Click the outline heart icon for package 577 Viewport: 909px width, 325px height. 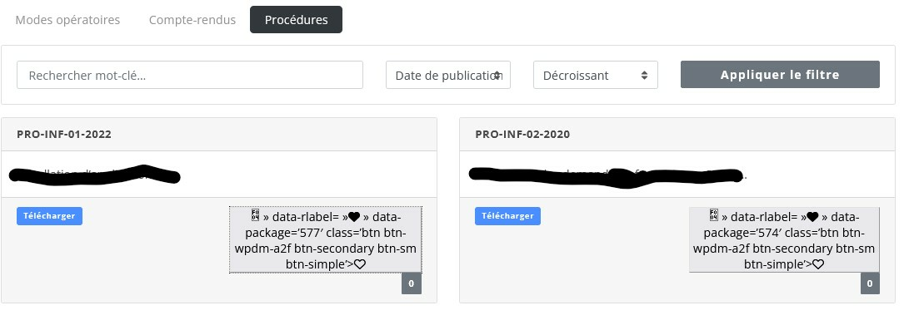coord(359,264)
